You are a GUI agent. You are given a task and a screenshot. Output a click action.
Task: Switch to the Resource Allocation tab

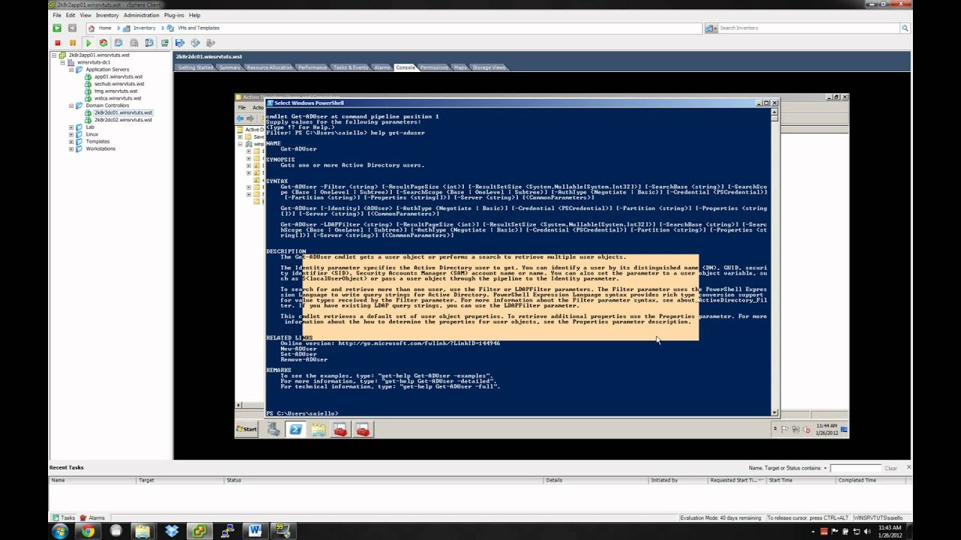[x=270, y=67]
